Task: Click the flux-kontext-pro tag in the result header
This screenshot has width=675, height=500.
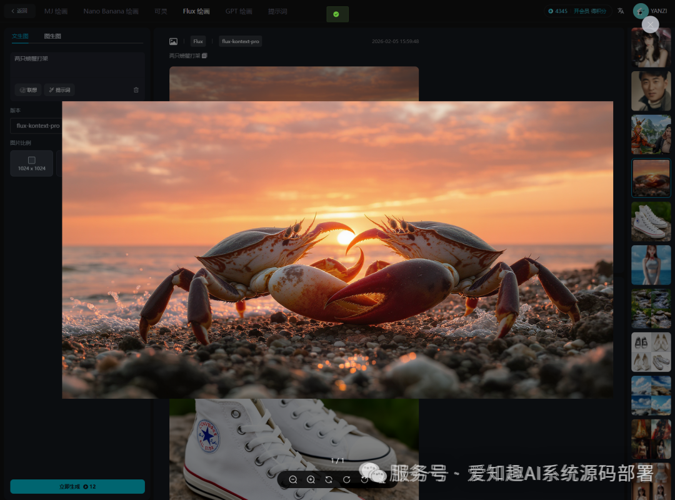Action: point(240,41)
